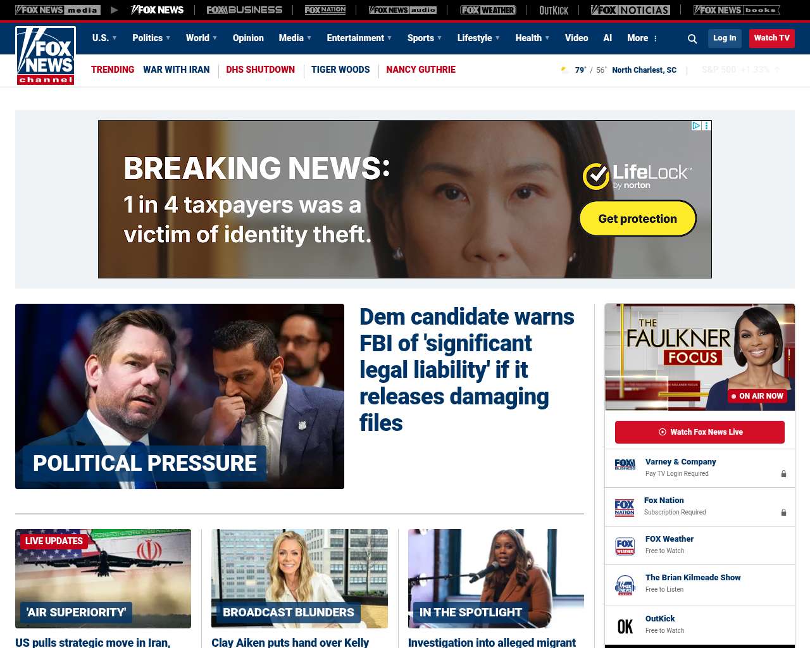This screenshot has width=810, height=648.
Task: Open the Fox Nation link in sidebar
Action: [x=664, y=501]
